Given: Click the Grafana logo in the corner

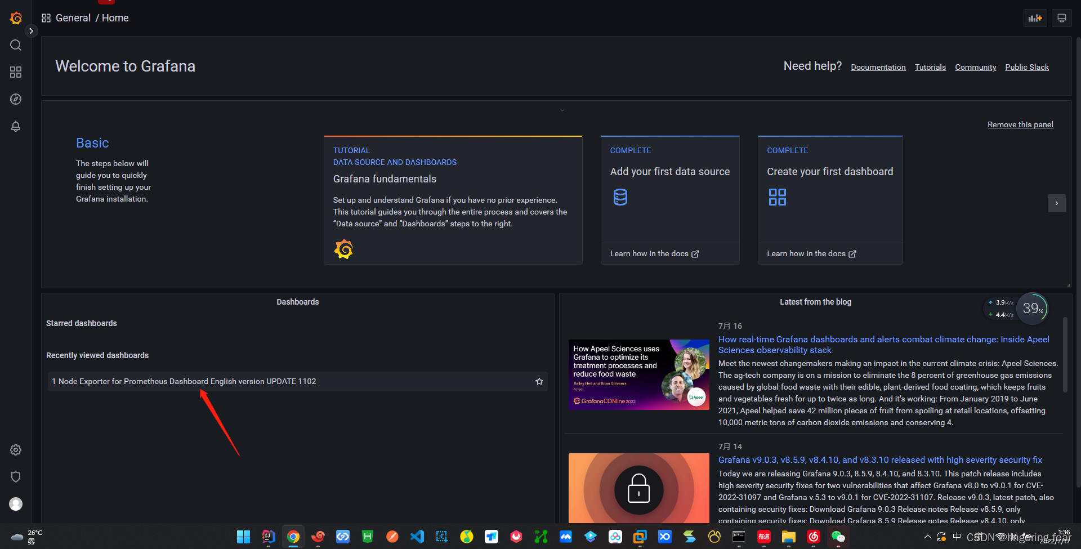Looking at the screenshot, I should point(16,17).
